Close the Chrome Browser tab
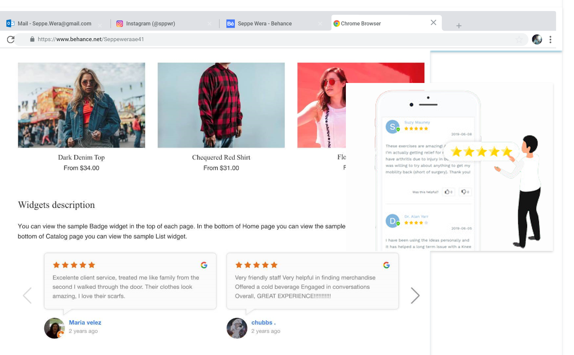The height and width of the screenshot is (355, 574). (433, 22)
